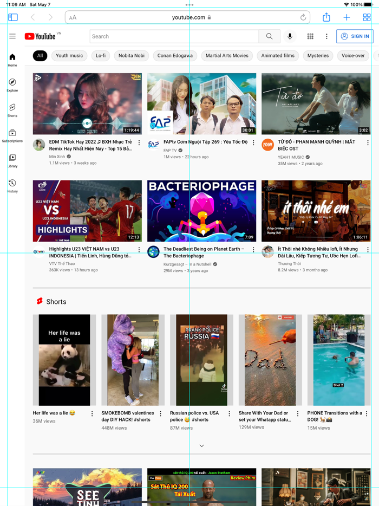
Task: Open a new Safari tab
Action: 347,17
